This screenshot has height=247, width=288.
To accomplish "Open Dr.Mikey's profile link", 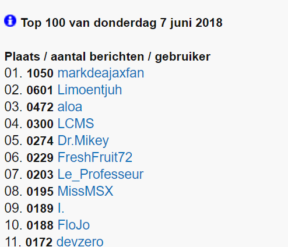I will tap(83, 141).
